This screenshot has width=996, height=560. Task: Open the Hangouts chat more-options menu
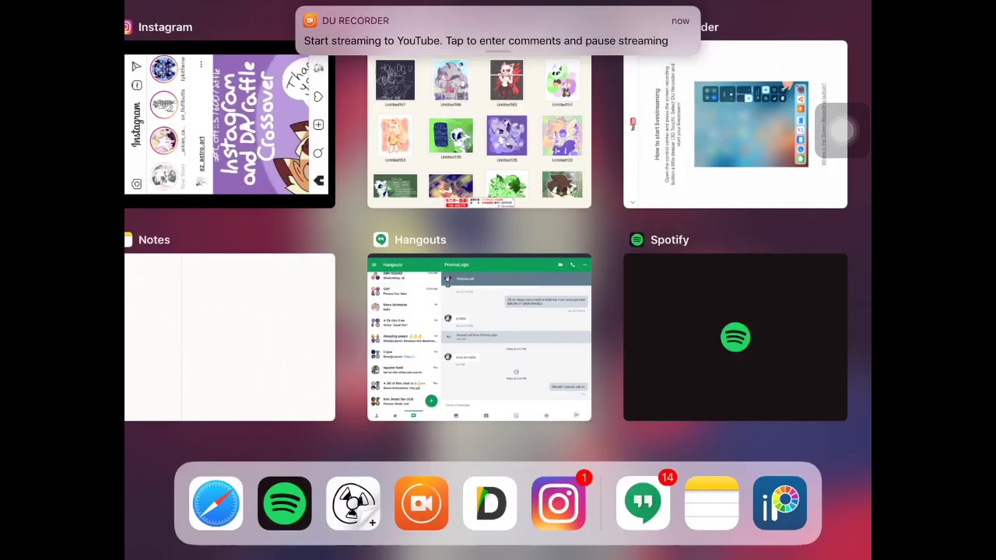(x=584, y=264)
